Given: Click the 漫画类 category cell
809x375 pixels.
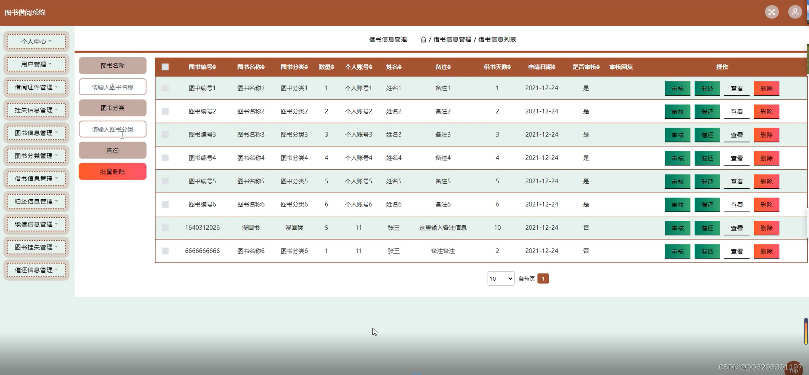Looking at the screenshot, I should [x=294, y=228].
